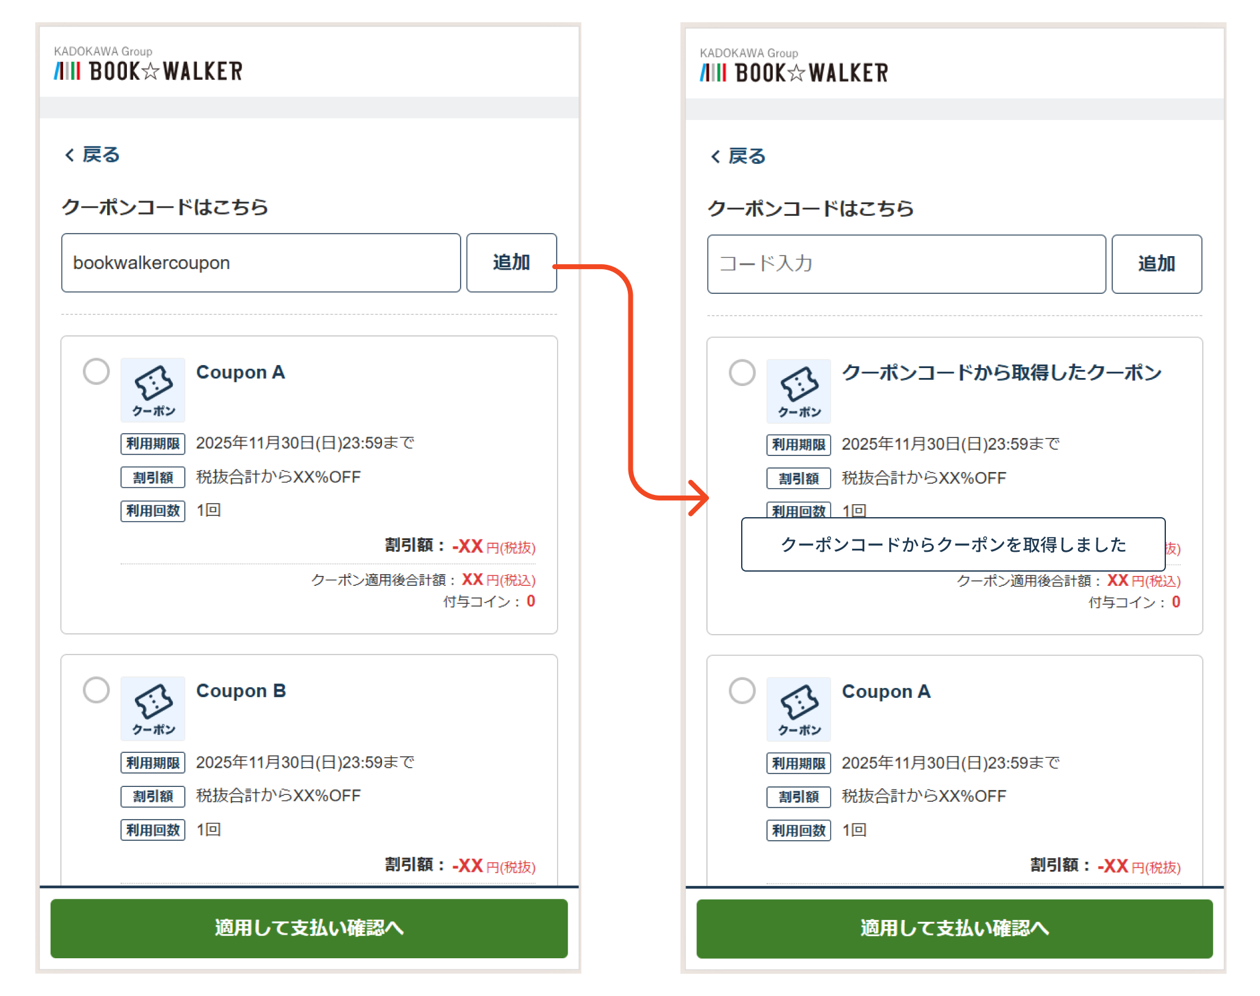
Task: Click 戻る link in right screen
Action: coord(747,157)
